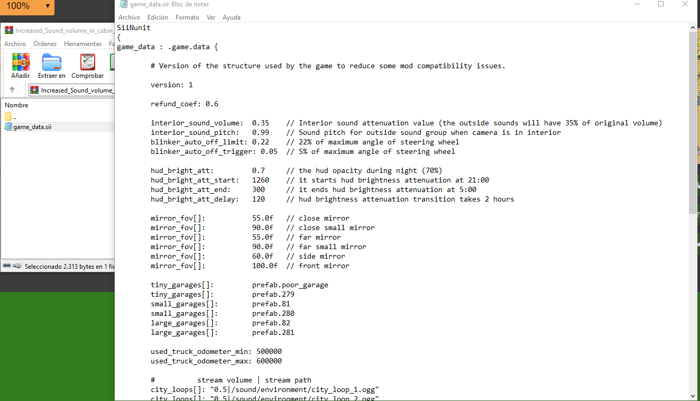700x401 pixels.
Task: Go up one folder level in WinRAR
Action: point(12,90)
